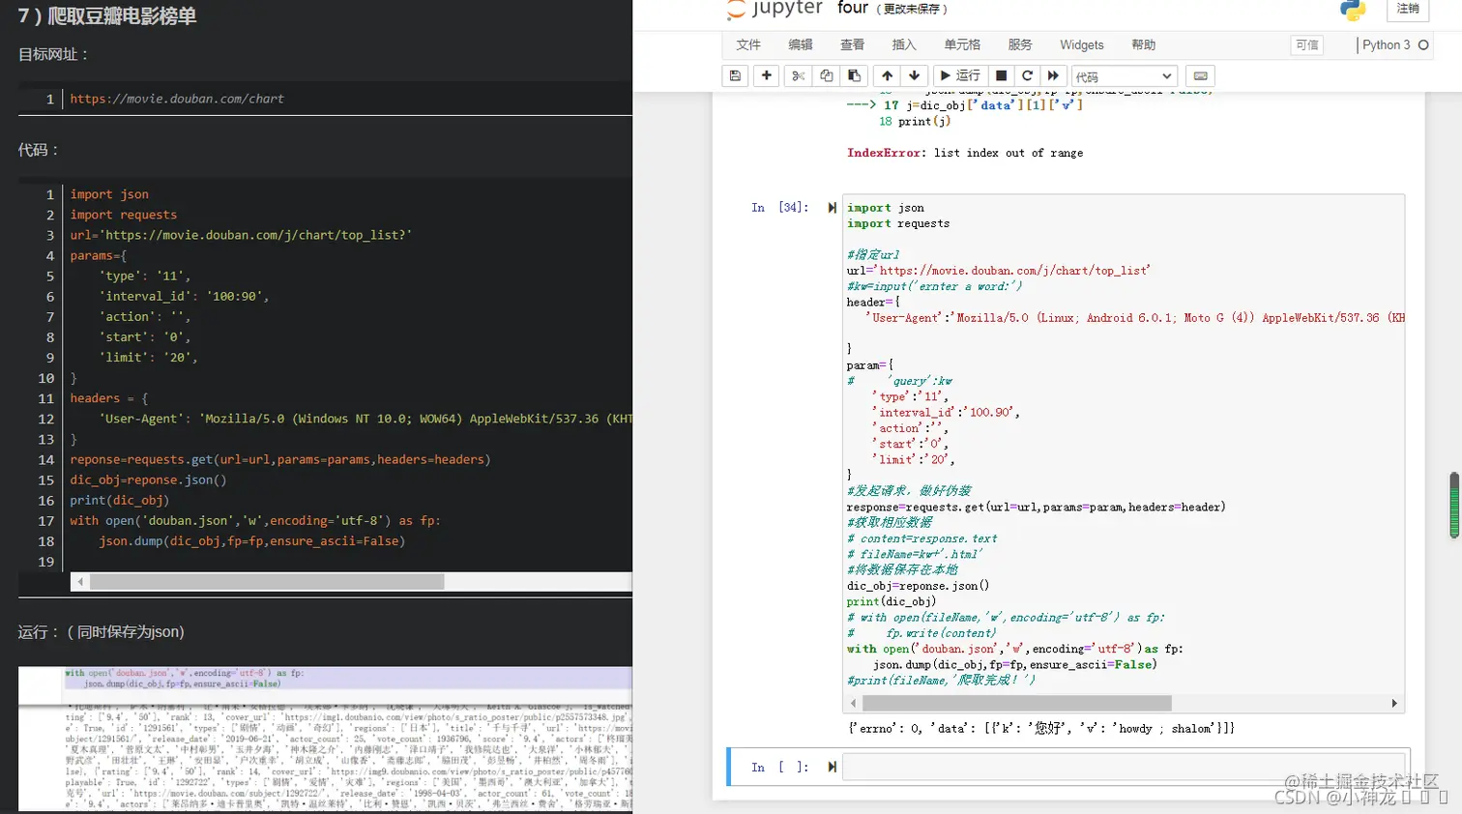Click the '运行：(同时保存为json)' label
The height and width of the screenshot is (814, 1462).
(x=101, y=632)
